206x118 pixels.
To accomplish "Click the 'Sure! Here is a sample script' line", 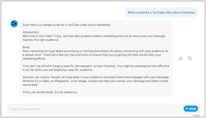I will pos(66,25).
